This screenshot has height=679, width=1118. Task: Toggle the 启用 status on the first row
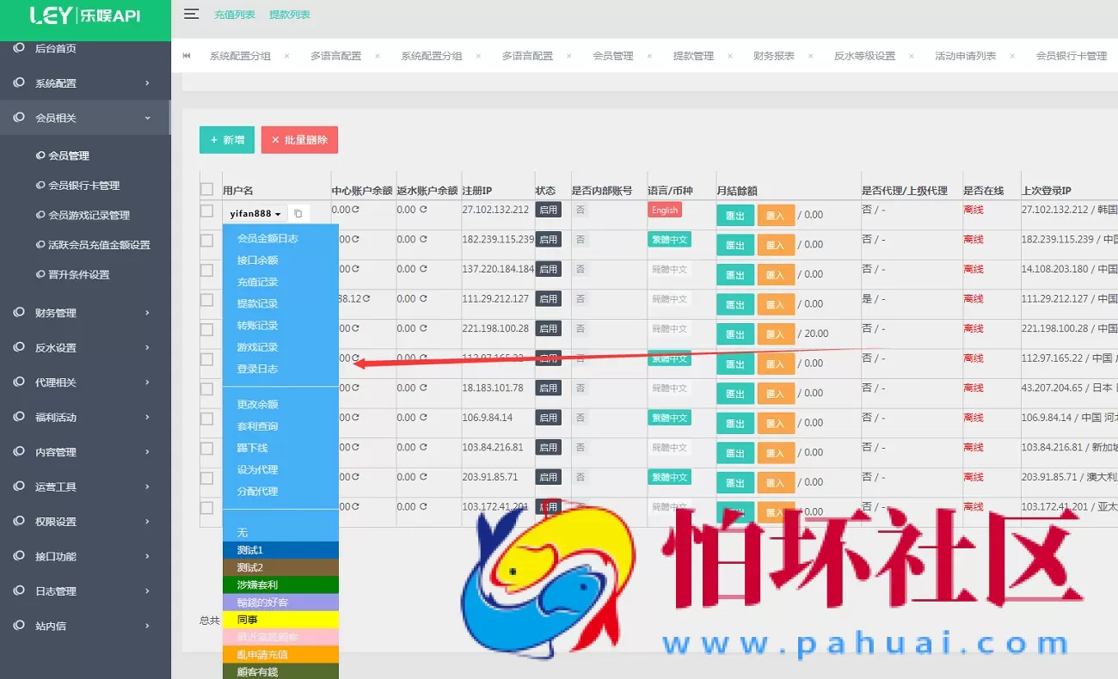pos(549,209)
